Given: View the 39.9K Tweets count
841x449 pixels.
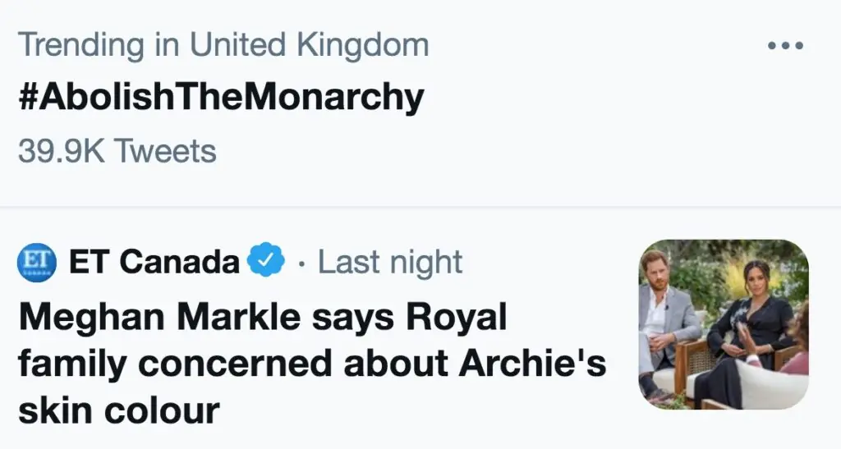Looking at the screenshot, I should point(117,150).
